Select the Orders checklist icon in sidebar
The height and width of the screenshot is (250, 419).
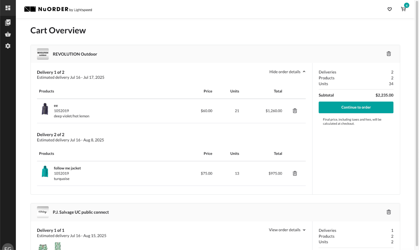(8, 22)
